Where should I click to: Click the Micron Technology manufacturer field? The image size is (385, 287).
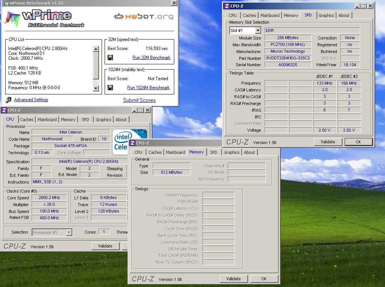point(288,51)
